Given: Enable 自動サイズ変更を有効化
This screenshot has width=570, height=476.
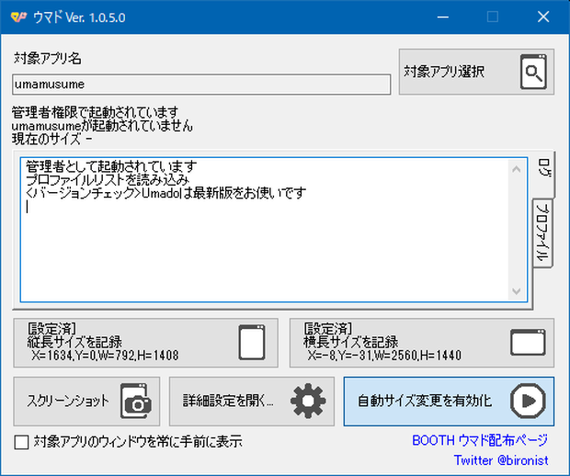Looking at the screenshot, I should tap(449, 402).
